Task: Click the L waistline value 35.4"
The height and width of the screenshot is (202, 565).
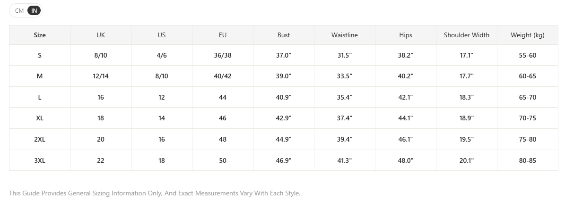Action: (345, 97)
